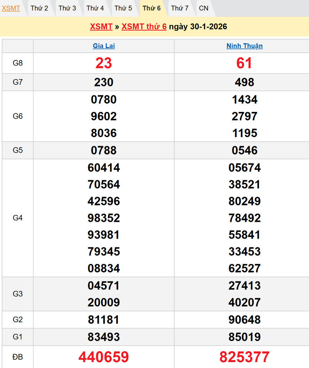Select Gia Lai special prize 440659
This screenshot has height=368, width=309.
(x=104, y=357)
